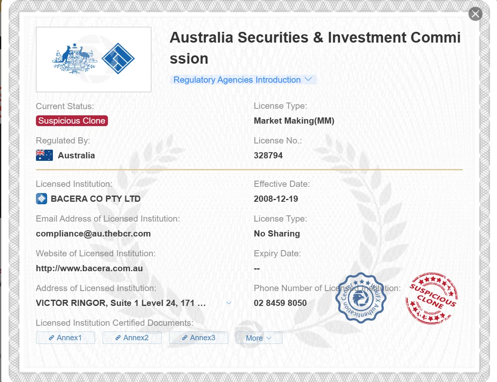The image size is (497, 382).
Task: Click the compliance@au.thebcr.com email address
Action: 93,234
